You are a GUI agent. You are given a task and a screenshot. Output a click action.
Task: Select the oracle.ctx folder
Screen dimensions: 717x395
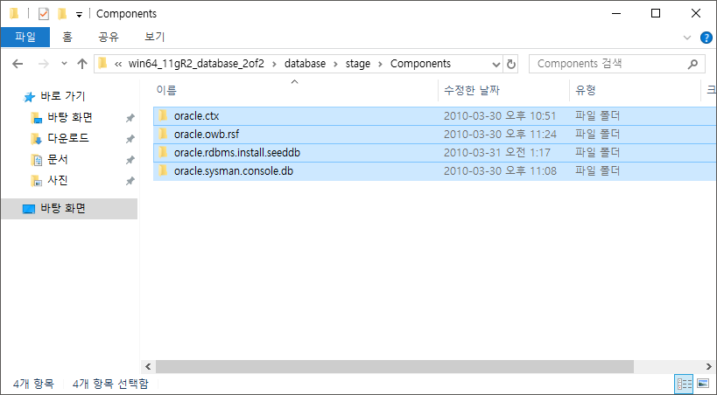pyautogui.click(x=435, y=116)
